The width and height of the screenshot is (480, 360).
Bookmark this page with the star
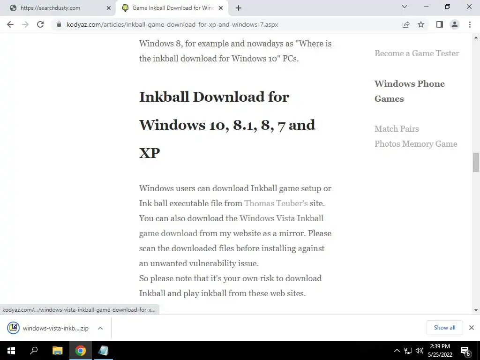click(x=421, y=24)
